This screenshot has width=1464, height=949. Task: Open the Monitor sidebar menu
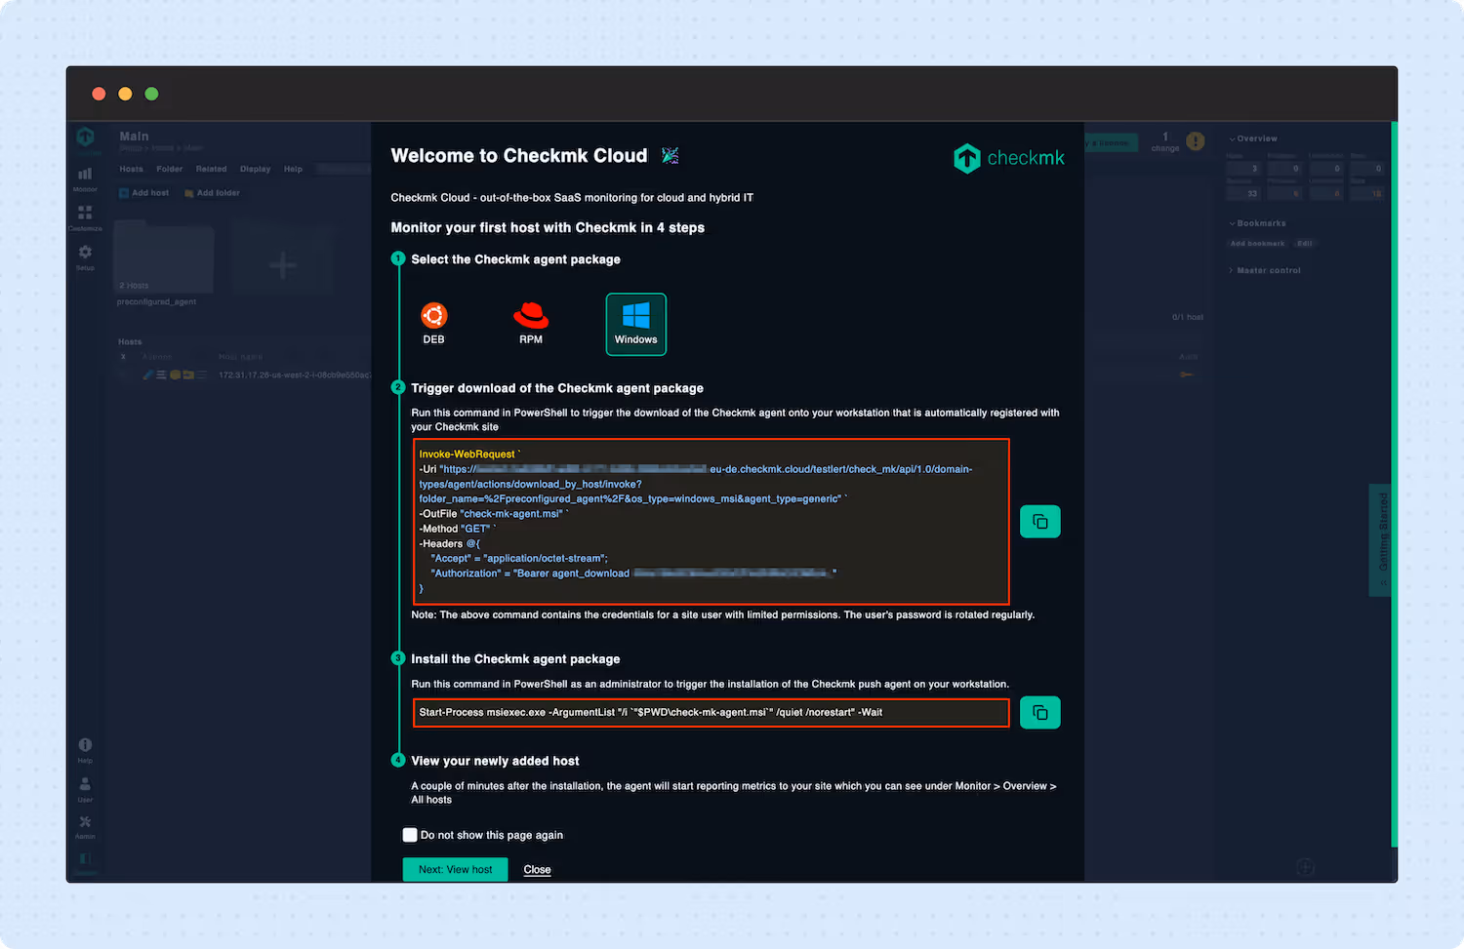85,178
